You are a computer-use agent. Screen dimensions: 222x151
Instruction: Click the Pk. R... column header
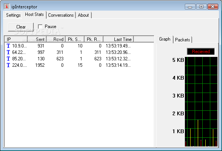94,39
